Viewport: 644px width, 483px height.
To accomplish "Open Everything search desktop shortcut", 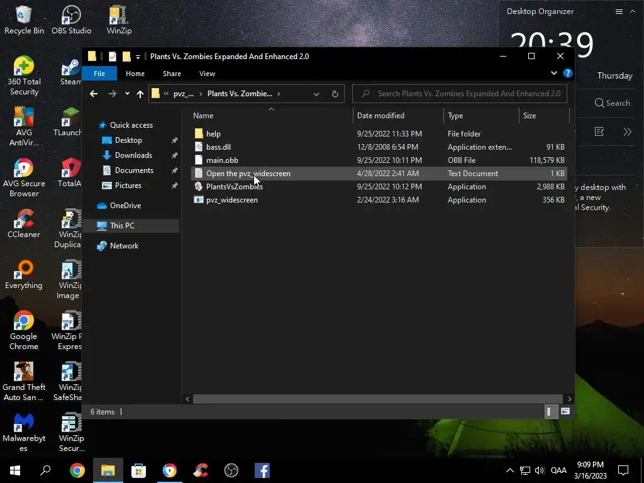I will pos(25,275).
